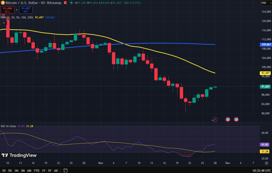
Task: Click the purple 41.83 RSI legend value
Action: 21,126
